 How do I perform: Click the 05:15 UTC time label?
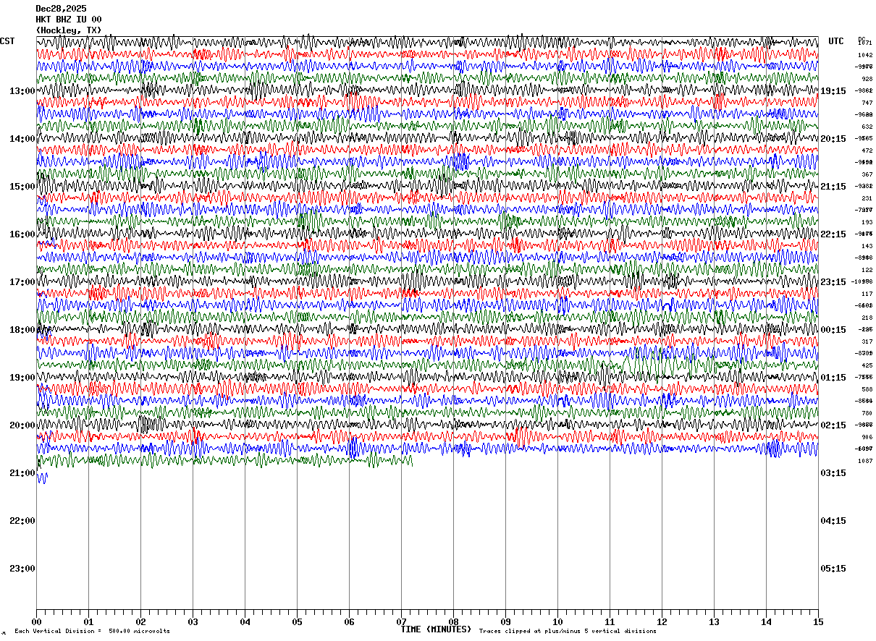(833, 569)
